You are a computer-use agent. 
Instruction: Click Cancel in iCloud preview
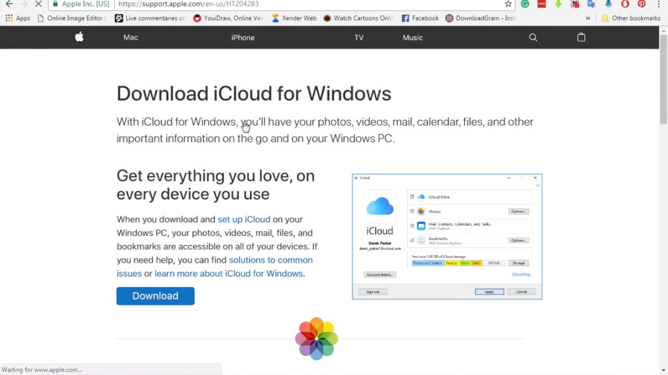(x=521, y=292)
